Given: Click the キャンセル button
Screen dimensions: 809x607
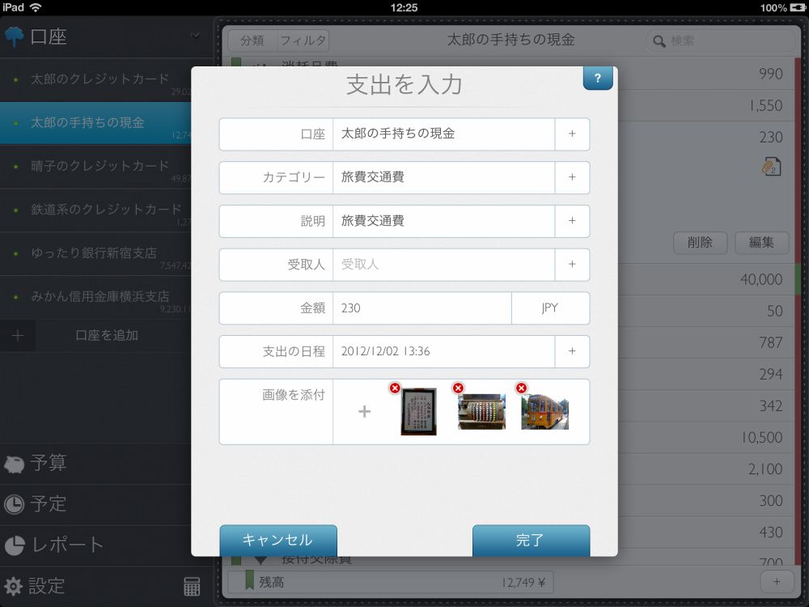Looking at the screenshot, I should [x=278, y=541].
